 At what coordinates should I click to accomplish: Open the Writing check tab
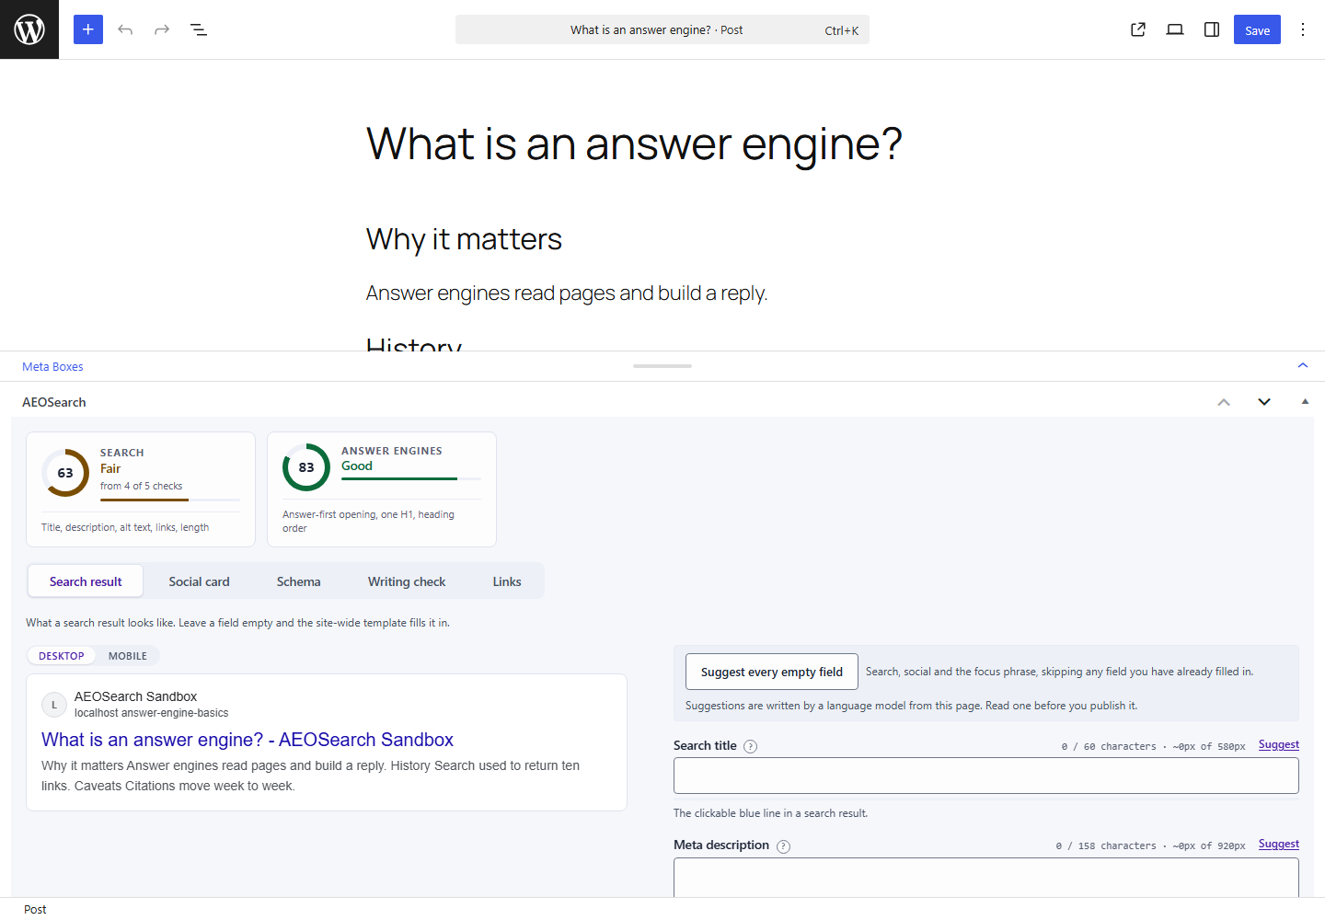point(407,581)
